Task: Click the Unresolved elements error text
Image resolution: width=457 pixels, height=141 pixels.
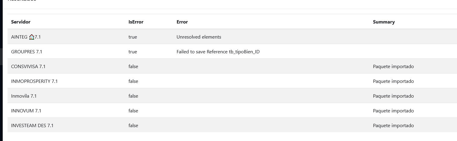Action: coord(199,37)
